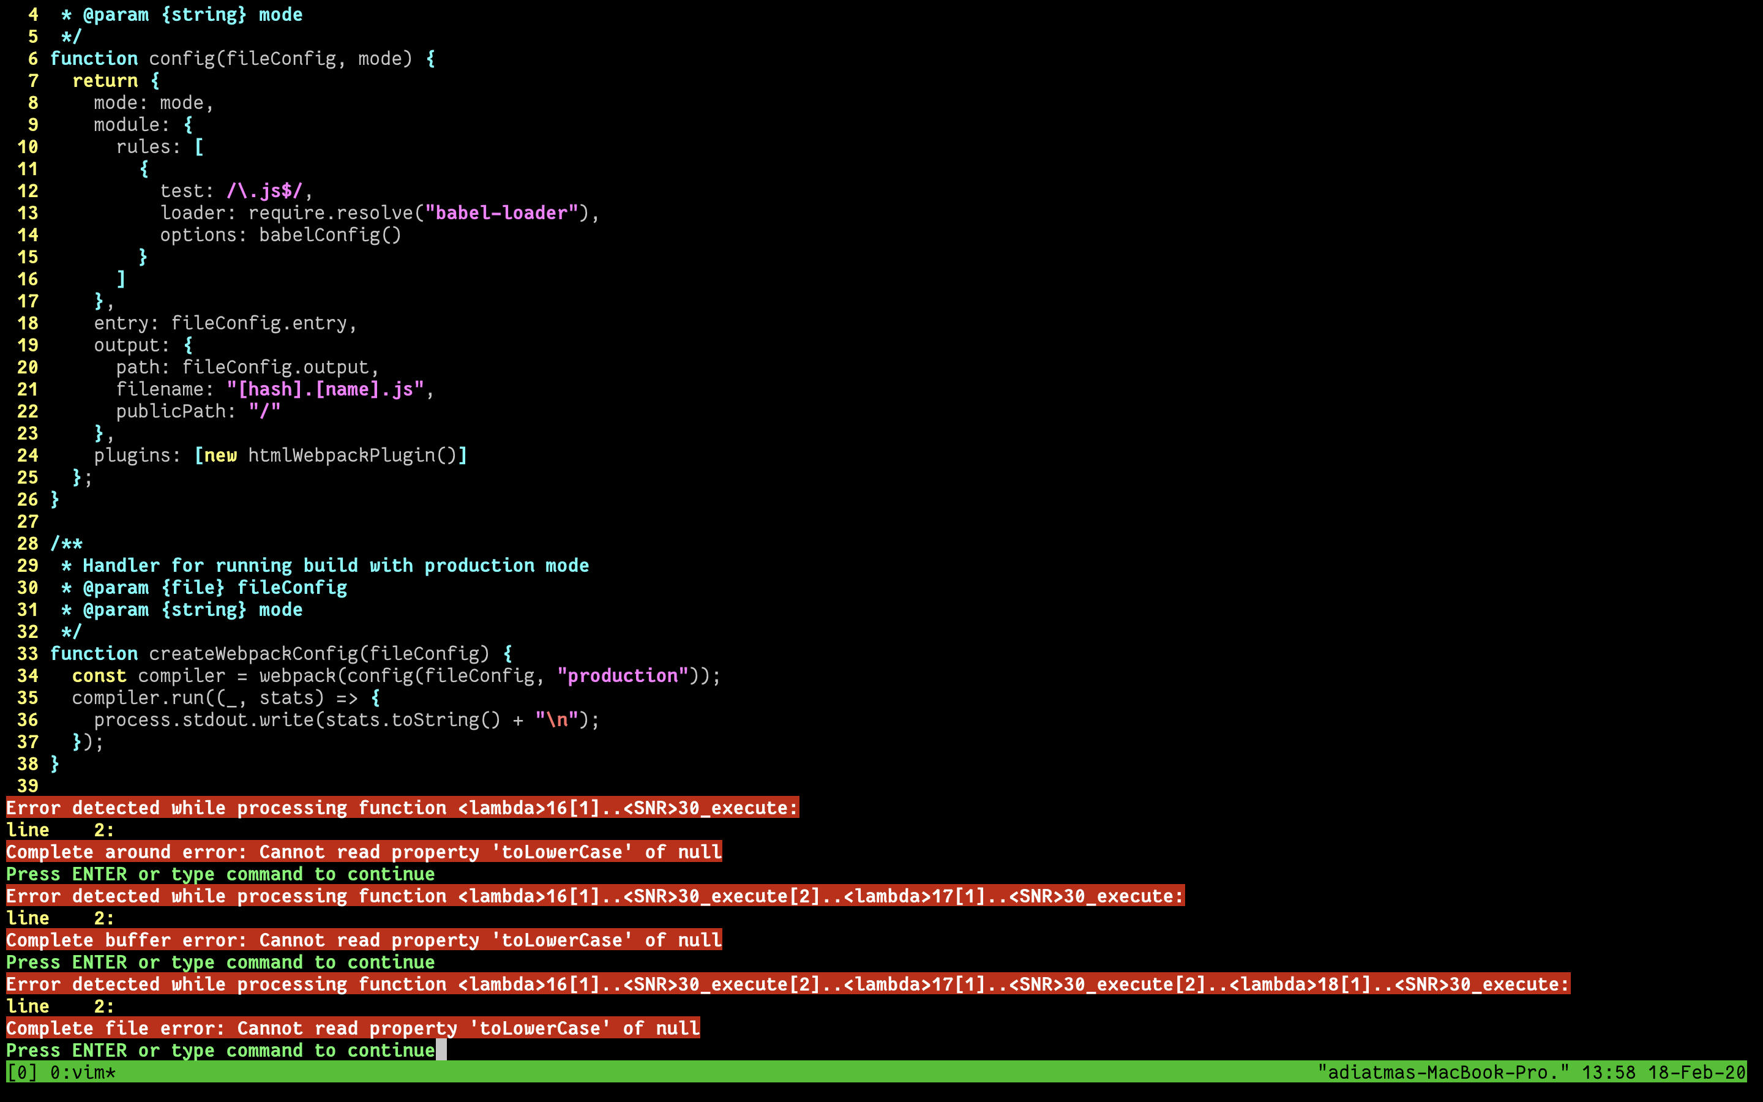Screen dimensions: 1763x1102
Task: Click the hostname "adiatmas-MacBook-Pro." in status bar
Action: [x=1443, y=1072]
